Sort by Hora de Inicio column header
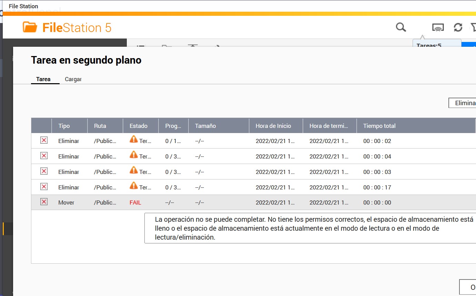 tap(273, 126)
